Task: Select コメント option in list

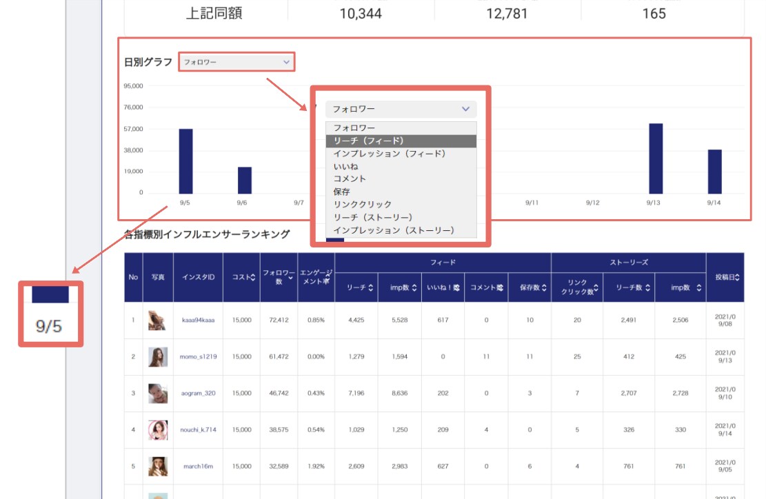Action: pos(401,179)
